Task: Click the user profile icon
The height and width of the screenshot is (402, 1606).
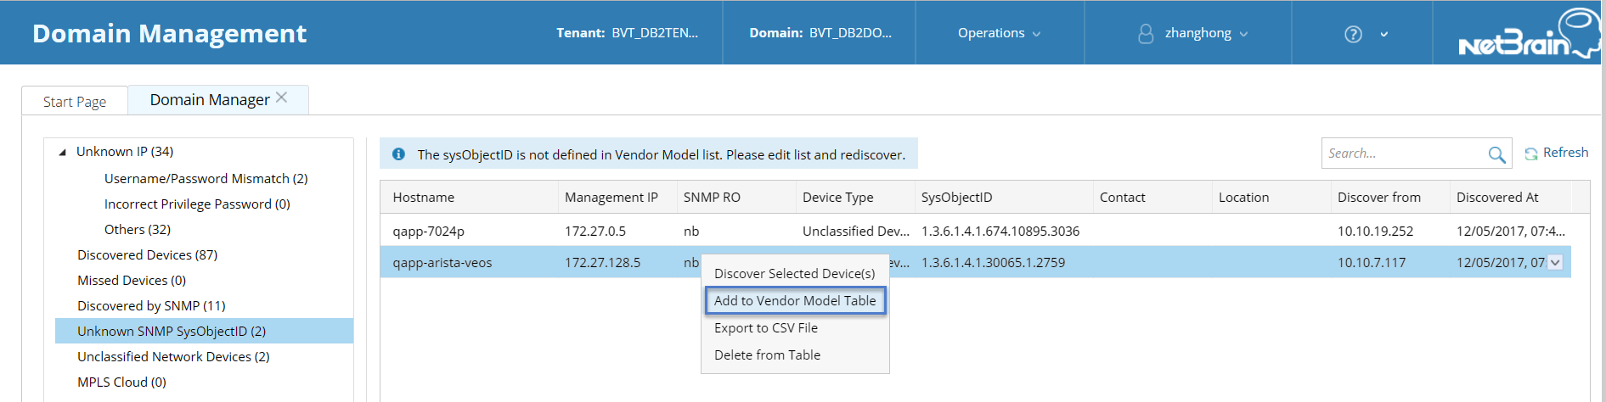Action: tap(1146, 34)
